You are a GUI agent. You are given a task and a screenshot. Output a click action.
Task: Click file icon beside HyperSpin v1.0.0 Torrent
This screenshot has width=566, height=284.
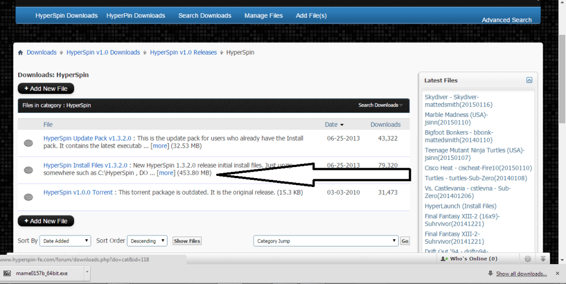[x=29, y=197]
